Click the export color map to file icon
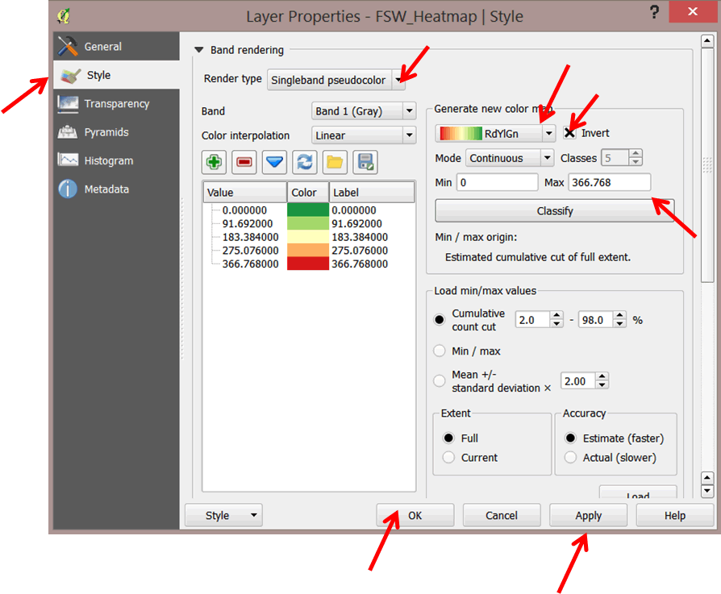 (365, 162)
